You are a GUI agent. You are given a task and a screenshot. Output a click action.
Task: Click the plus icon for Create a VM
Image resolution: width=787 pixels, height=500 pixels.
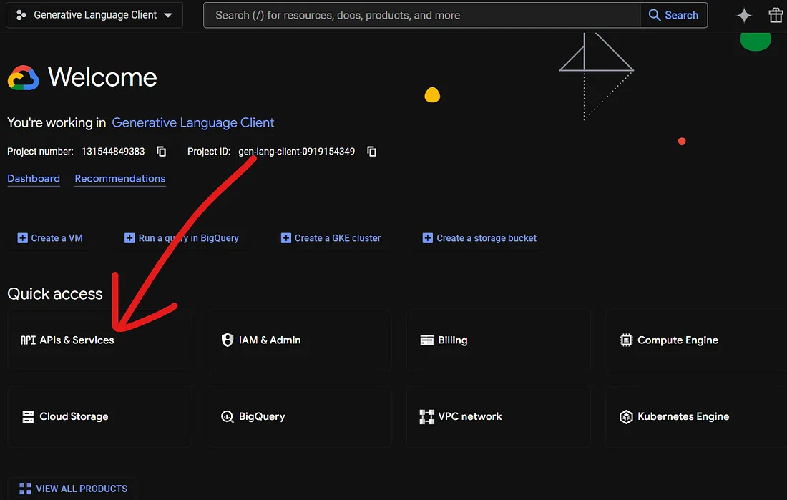click(23, 238)
